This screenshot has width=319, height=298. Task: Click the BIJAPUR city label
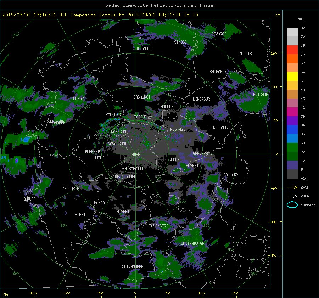[144, 49]
